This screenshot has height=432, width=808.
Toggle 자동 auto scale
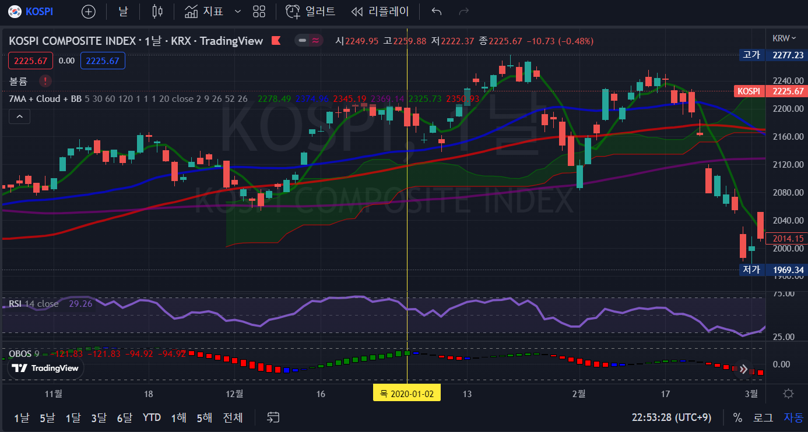coord(793,417)
